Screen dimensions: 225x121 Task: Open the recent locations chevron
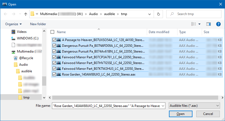coord(20,14)
